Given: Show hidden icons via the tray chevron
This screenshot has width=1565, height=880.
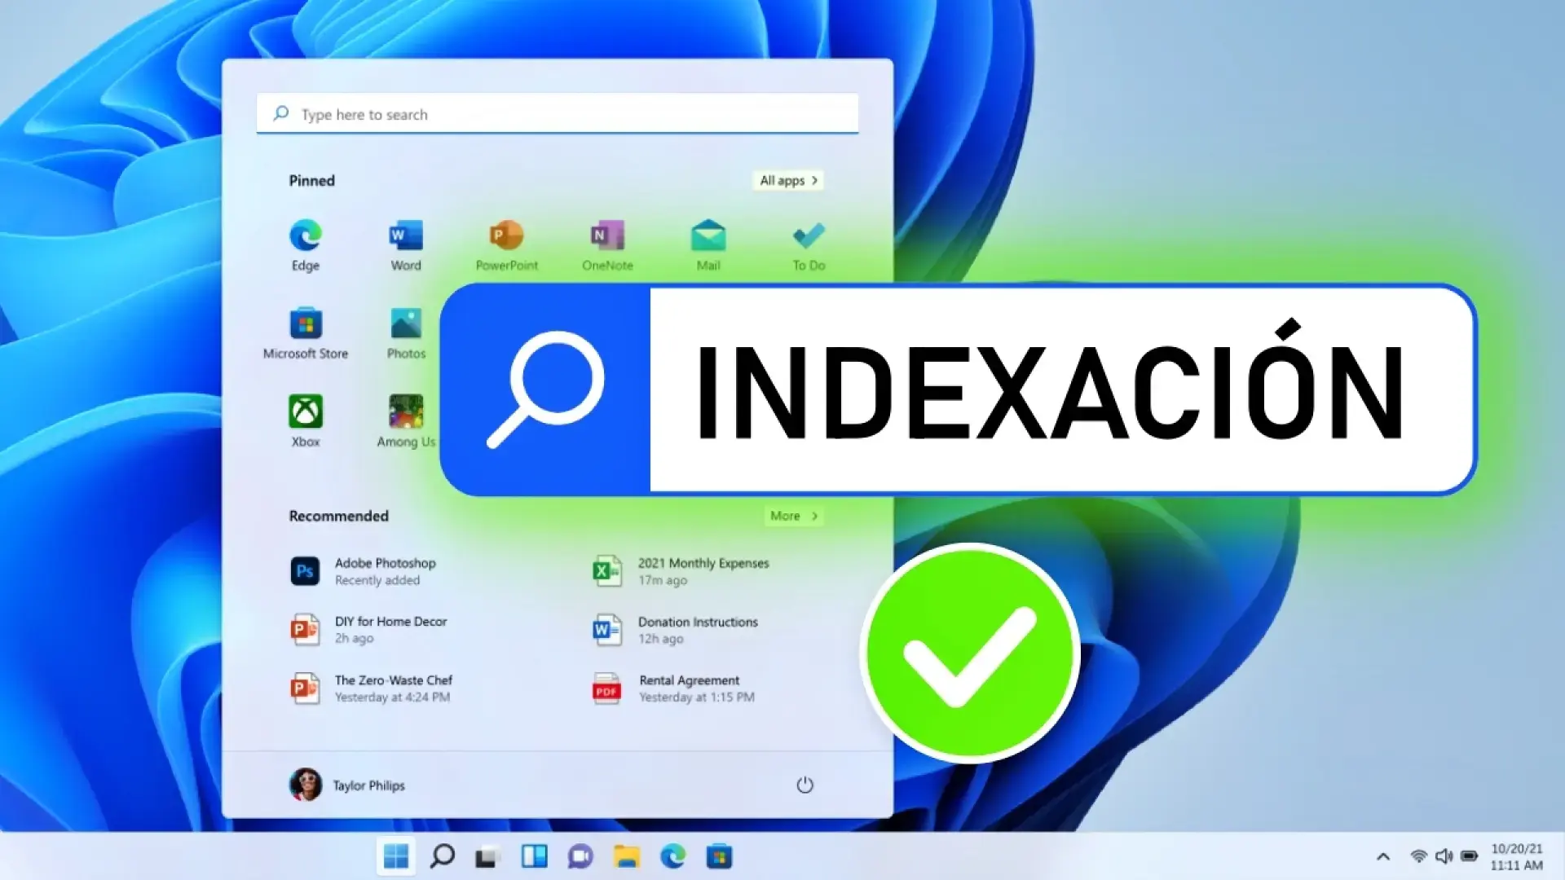Looking at the screenshot, I should coord(1383,856).
